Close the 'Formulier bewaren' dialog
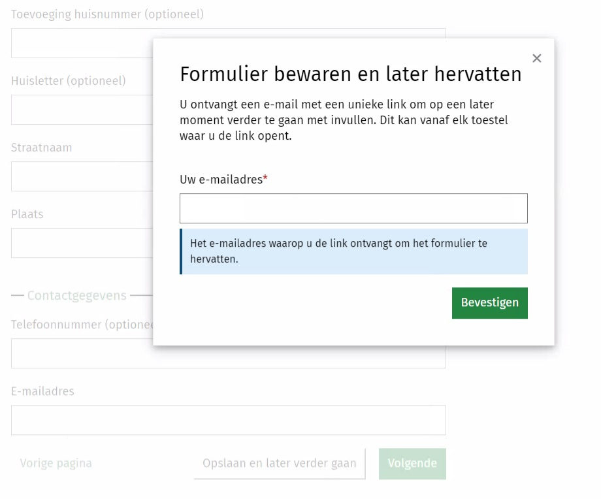This screenshot has width=601, height=499. 536,58
